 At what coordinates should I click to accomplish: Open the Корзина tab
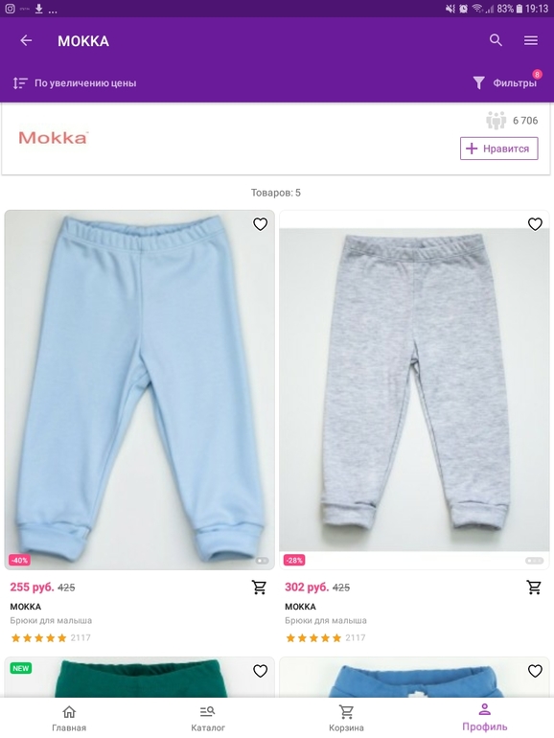(346, 718)
